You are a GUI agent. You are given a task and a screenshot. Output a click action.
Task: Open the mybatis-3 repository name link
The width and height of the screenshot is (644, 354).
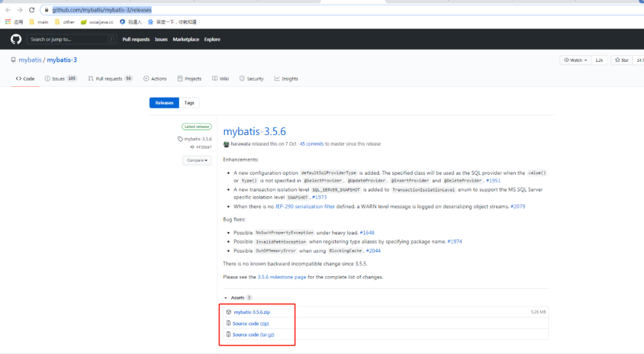tap(62, 60)
